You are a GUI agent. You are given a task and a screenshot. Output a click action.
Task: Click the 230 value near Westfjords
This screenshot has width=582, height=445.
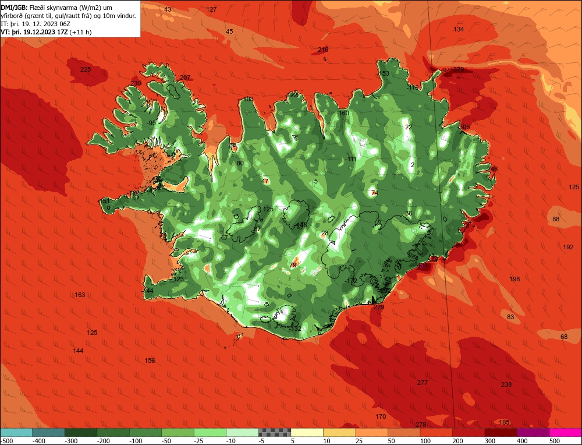(x=136, y=83)
